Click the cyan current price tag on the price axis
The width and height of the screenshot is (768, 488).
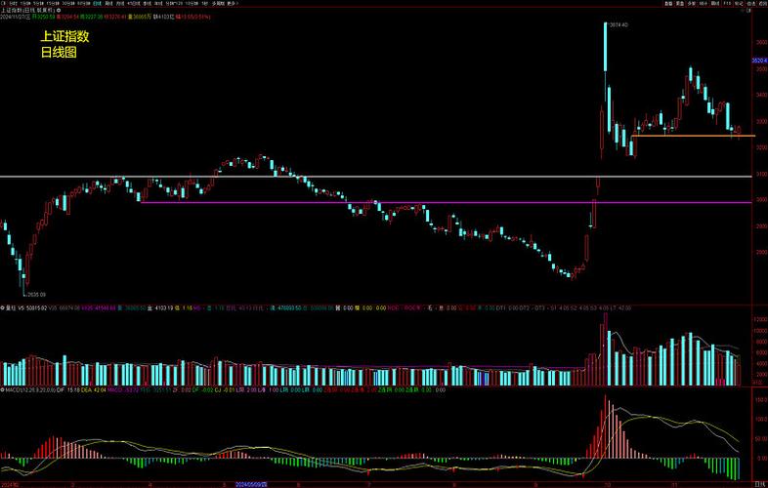pyautogui.click(x=758, y=61)
